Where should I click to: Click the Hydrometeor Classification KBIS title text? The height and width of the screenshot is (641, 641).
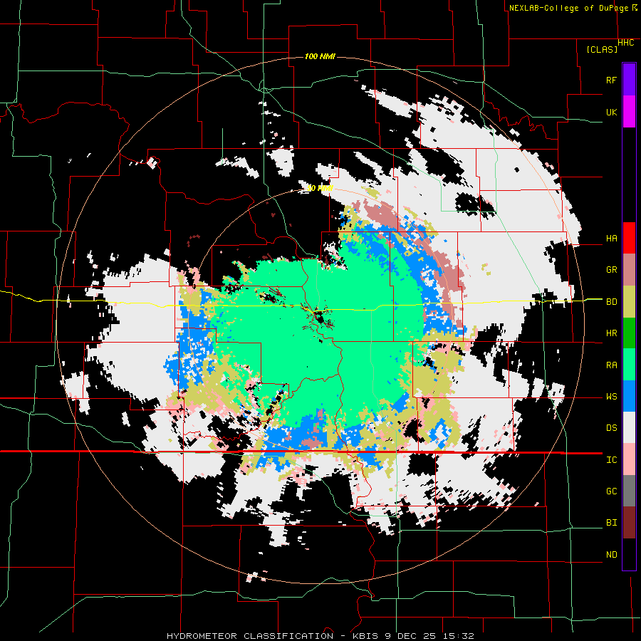tap(320, 636)
